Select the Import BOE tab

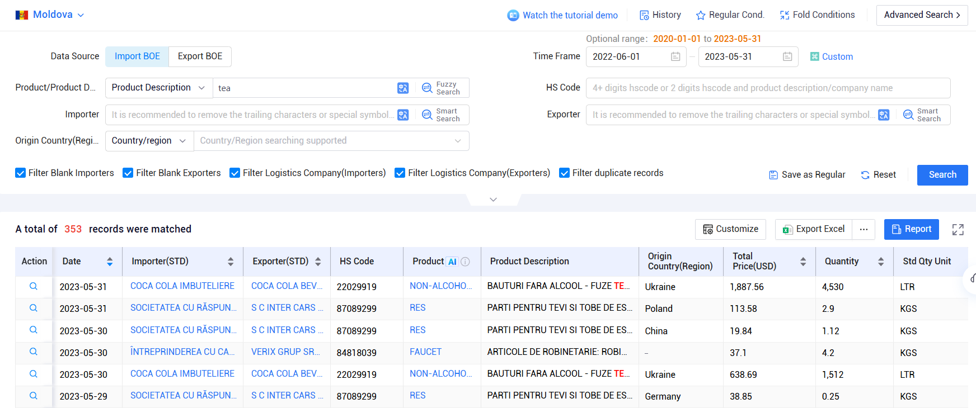[x=137, y=56]
